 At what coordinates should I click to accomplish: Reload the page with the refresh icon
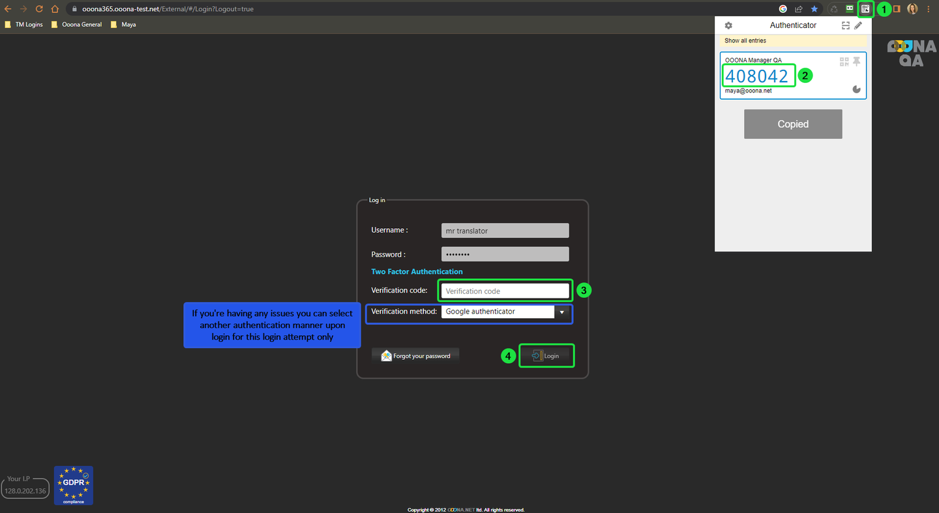(39, 9)
